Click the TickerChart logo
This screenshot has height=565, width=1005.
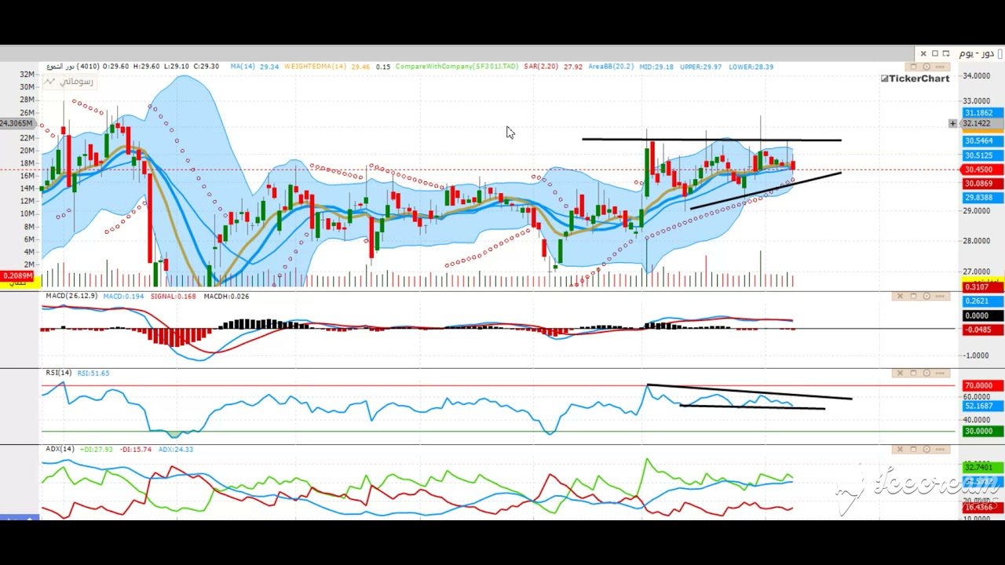click(x=915, y=78)
